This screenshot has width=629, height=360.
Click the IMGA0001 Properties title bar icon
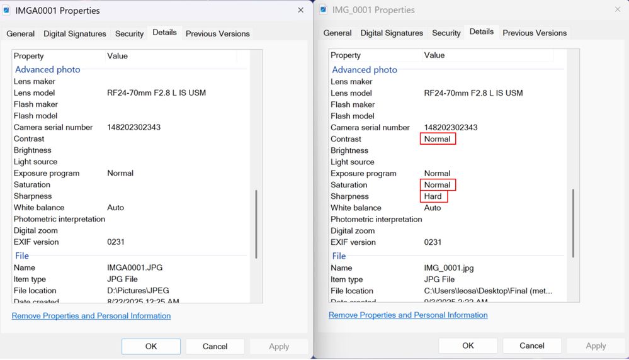(x=7, y=10)
